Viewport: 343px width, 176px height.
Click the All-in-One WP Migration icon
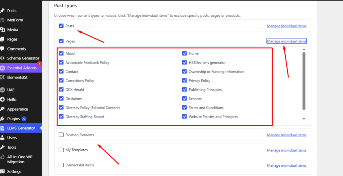click(x=2, y=157)
